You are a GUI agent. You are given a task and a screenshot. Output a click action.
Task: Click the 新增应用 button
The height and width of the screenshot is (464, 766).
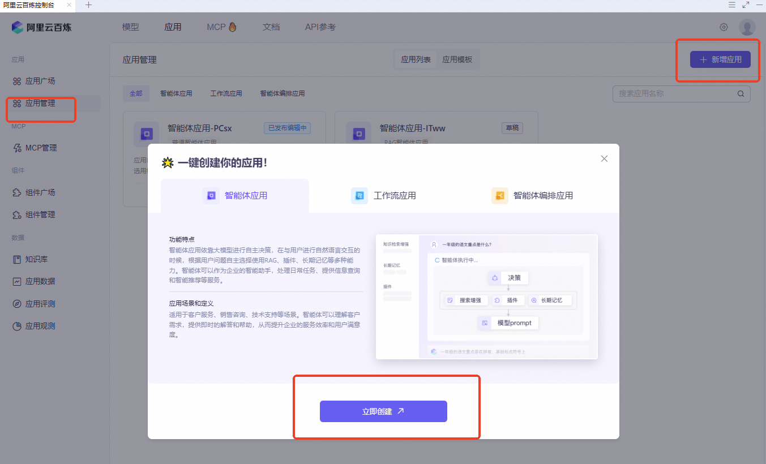(x=720, y=59)
